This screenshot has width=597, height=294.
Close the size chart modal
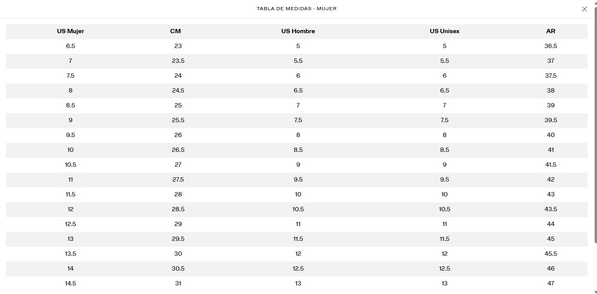584,9
